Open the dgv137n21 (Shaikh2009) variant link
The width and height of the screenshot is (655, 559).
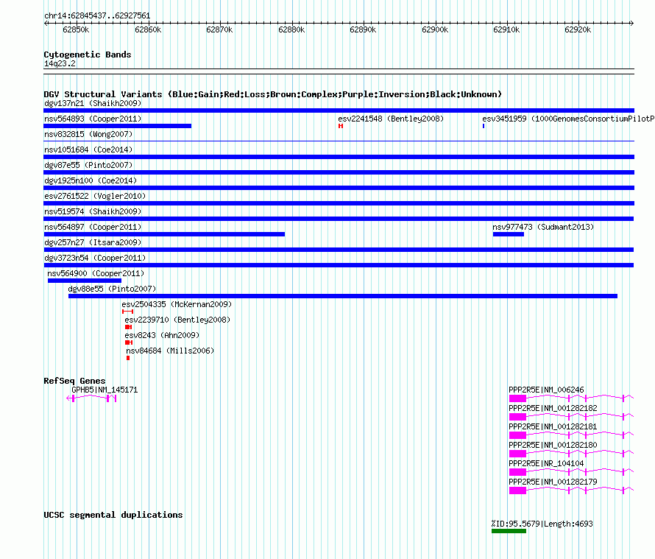coord(93,103)
